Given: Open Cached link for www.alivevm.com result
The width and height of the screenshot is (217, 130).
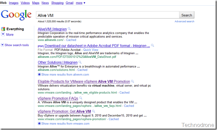Looking at the screenshot, I should click(71, 40).
